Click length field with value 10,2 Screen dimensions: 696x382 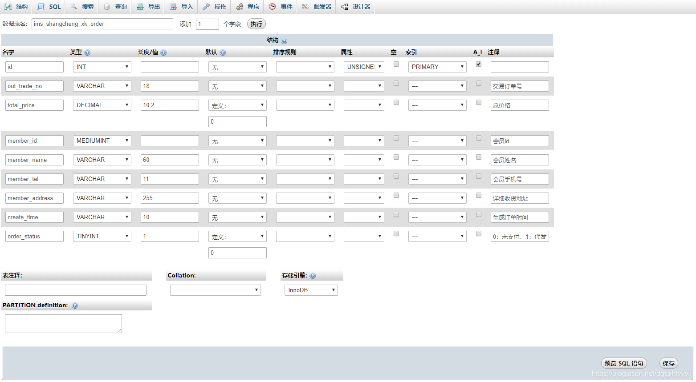pyautogui.click(x=170, y=105)
